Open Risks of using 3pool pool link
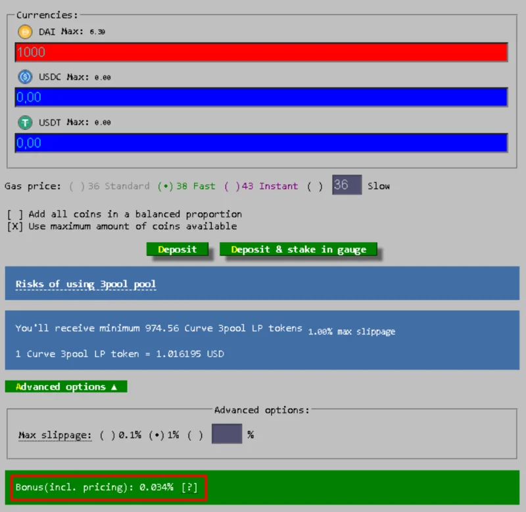Screen dimensions: 526x512 [x=85, y=284]
